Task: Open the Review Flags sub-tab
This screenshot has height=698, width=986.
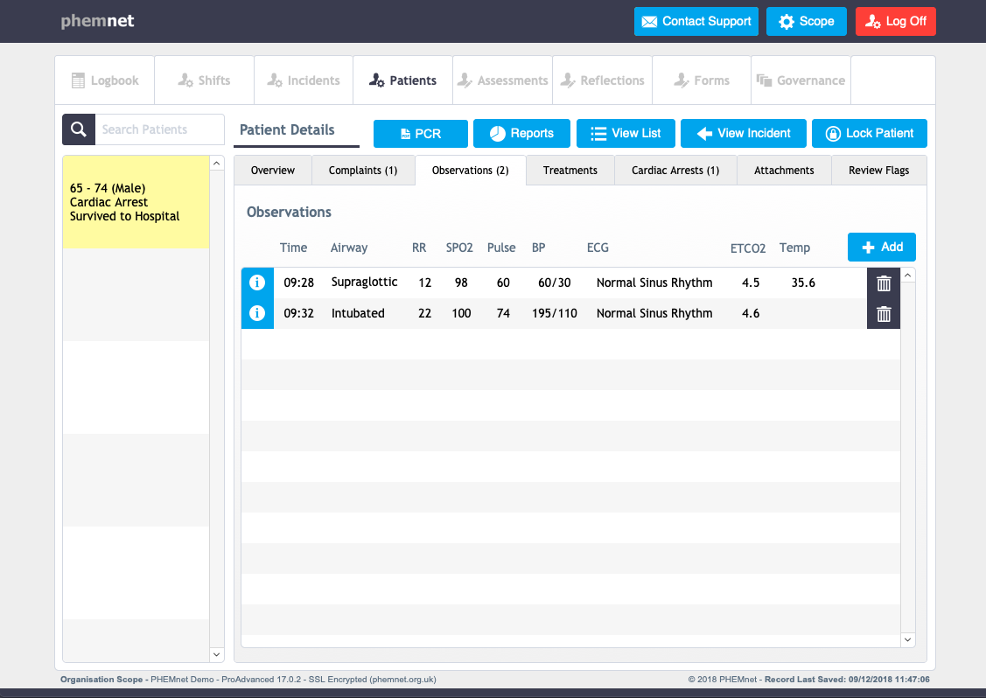Action: (x=879, y=171)
